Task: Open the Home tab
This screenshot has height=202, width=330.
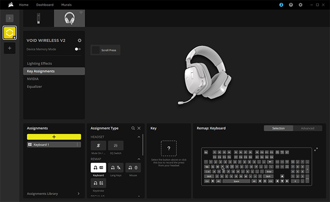Action: tap(24, 5)
